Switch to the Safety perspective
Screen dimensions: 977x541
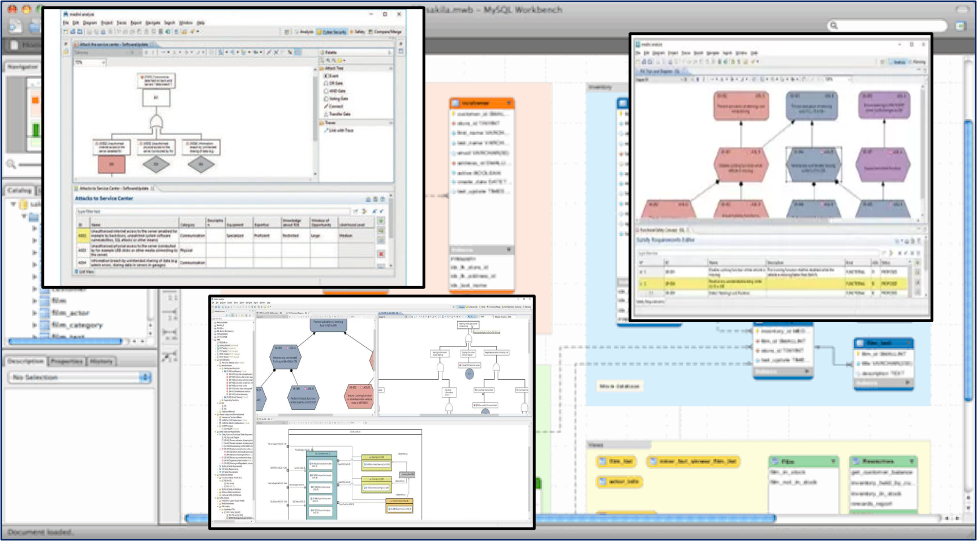pos(358,32)
